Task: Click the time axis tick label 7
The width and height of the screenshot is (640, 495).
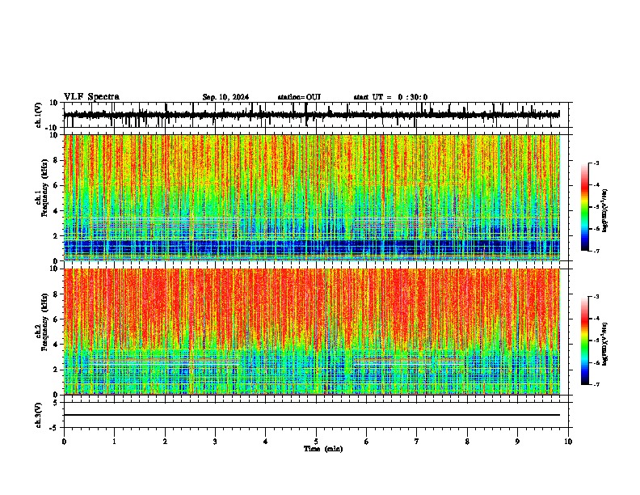Action: point(417,442)
